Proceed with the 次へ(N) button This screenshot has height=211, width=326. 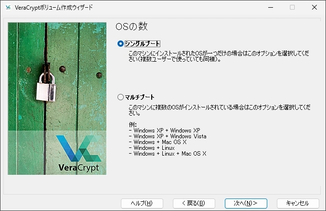point(246,203)
